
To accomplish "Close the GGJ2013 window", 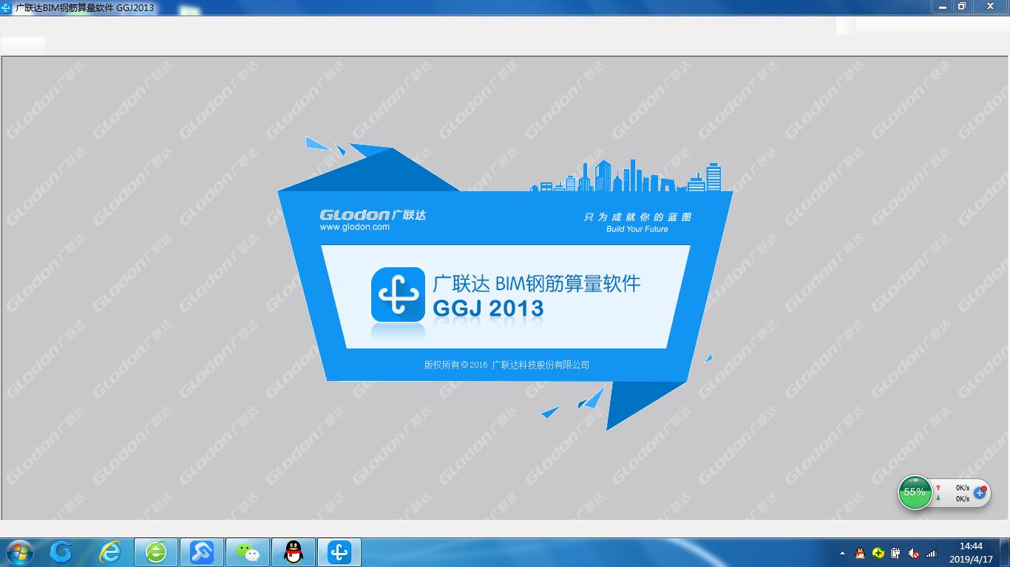I will [x=990, y=7].
